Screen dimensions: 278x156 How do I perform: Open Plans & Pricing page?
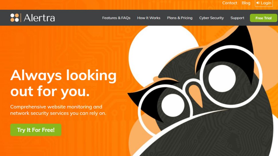coord(180,18)
